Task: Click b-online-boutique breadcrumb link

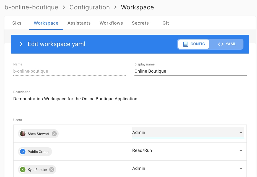Action: point(32,7)
